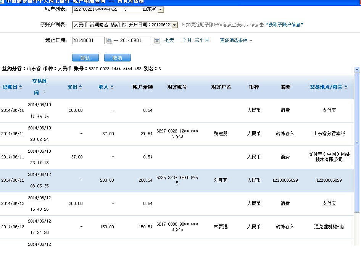361x255 pixels.
Task: Click counterparty name 刘真真
Action: [221, 180]
